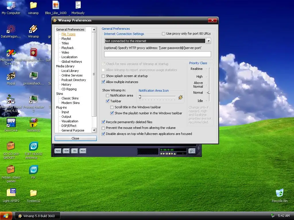Open the Playlist preferences page

coord(66,39)
